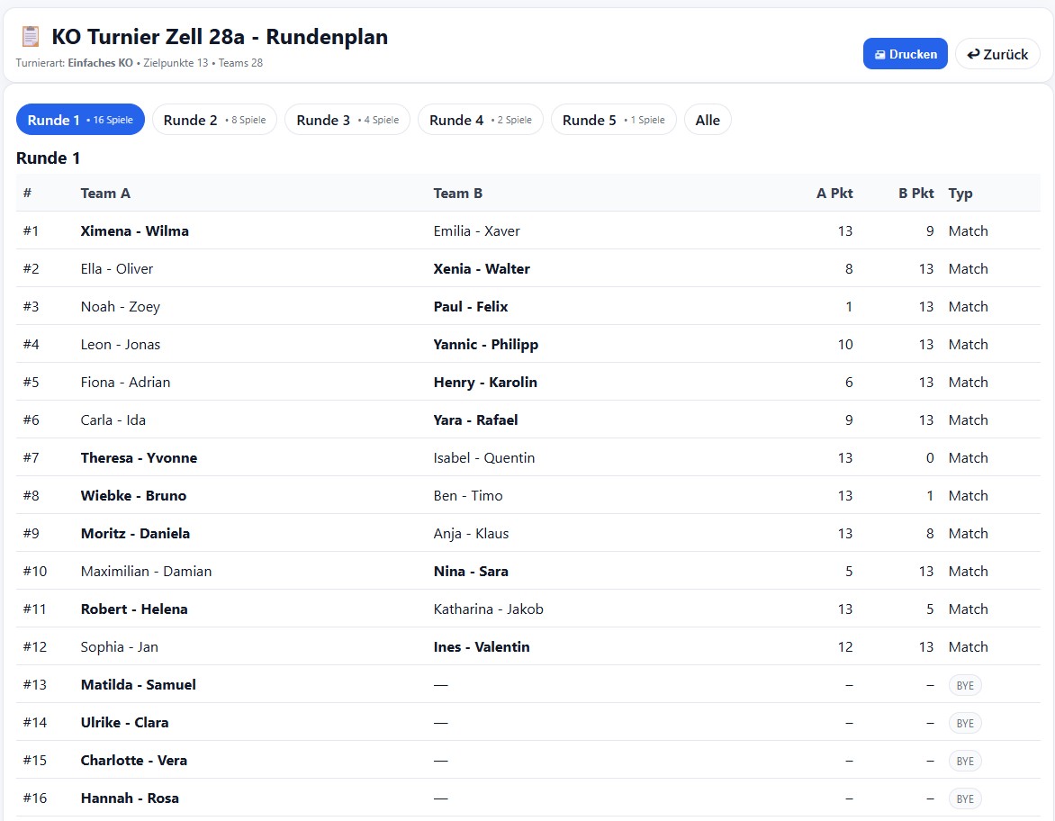
Task: Show the Runde 4 matches tab
Action: click(480, 120)
